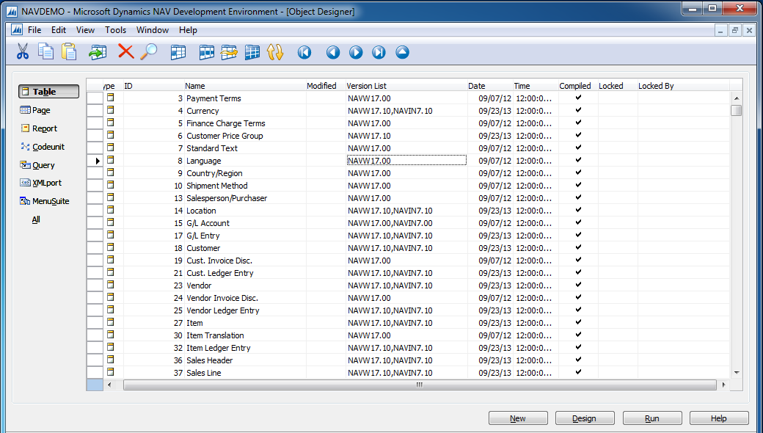Select the Cut tool in the toolbar
The image size is (763, 433).
click(x=22, y=52)
